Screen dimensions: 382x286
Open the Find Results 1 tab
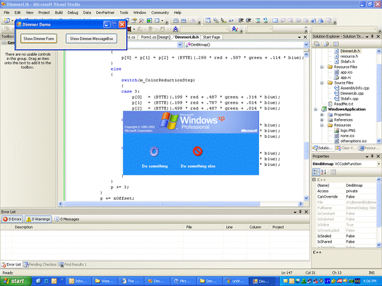coord(73,264)
